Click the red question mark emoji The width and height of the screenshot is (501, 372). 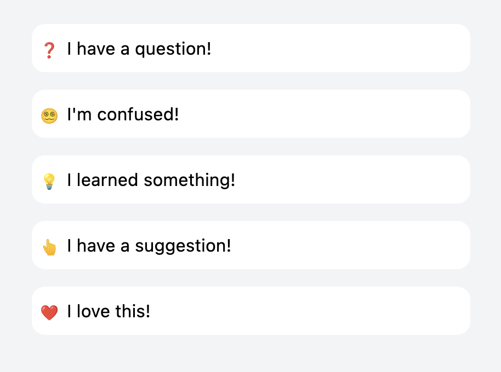coord(49,50)
